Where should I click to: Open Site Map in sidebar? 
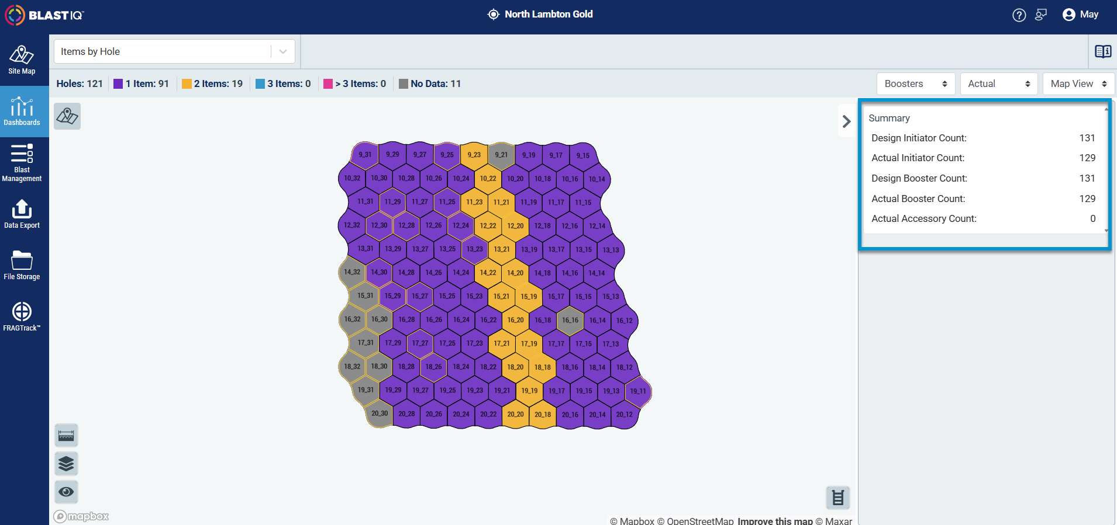pos(22,60)
